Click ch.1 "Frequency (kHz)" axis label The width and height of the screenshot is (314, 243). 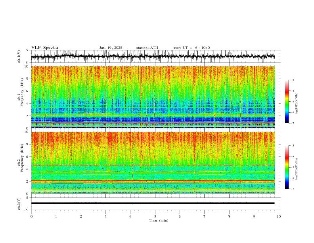point(22,92)
